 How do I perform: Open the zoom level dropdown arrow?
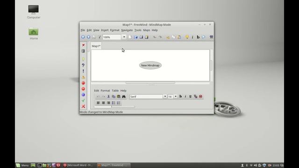click(124, 37)
